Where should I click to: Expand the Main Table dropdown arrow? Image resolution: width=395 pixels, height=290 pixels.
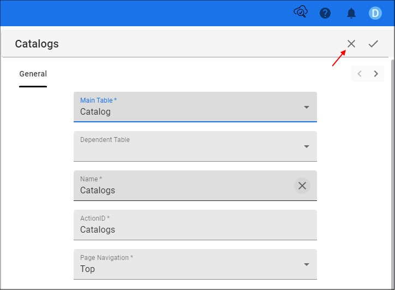pyautogui.click(x=306, y=107)
